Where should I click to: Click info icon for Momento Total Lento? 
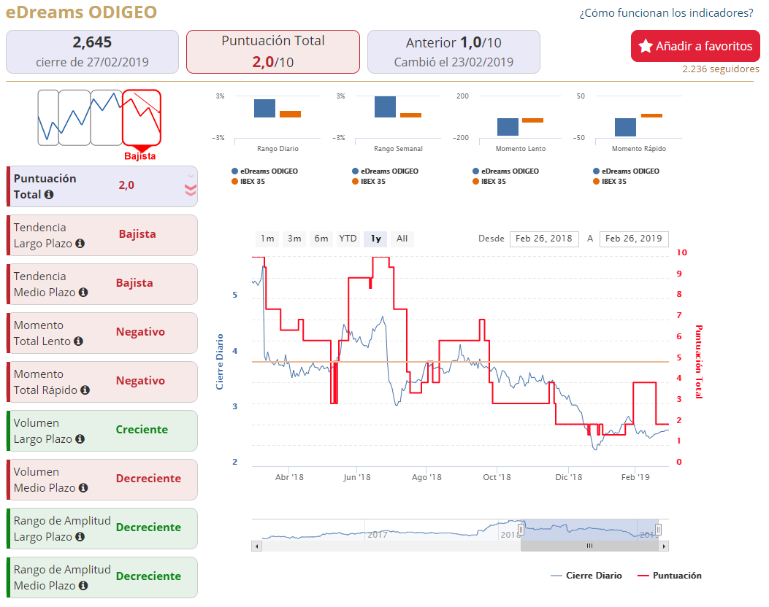pyautogui.click(x=78, y=341)
